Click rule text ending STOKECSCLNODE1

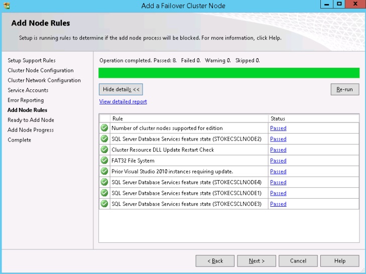point(186,193)
